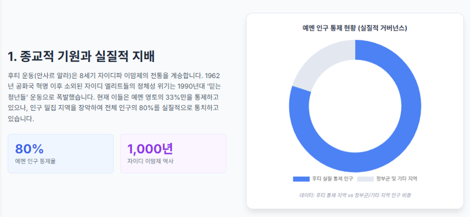
Task: Click the gray legend swatch for 정부군 및 기타 지역
Action: pyautogui.click(x=365, y=179)
